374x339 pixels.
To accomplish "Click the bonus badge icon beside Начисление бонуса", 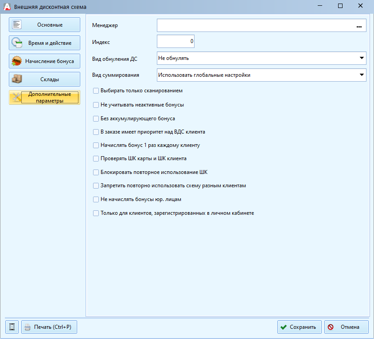I will [17, 61].
